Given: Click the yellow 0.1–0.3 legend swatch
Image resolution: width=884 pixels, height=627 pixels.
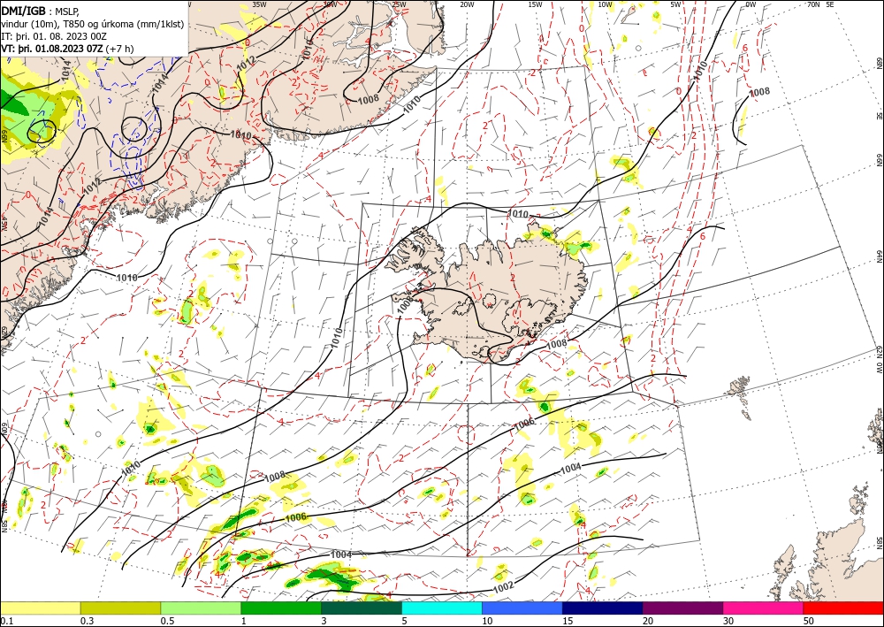Looking at the screenshot, I should (40, 608).
